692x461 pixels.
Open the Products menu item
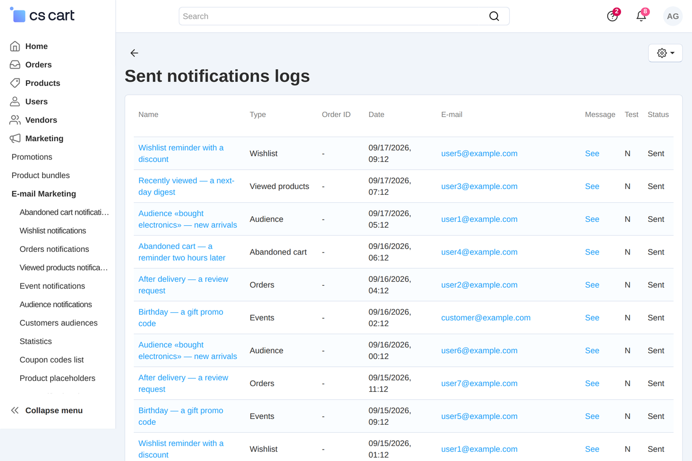coord(43,83)
